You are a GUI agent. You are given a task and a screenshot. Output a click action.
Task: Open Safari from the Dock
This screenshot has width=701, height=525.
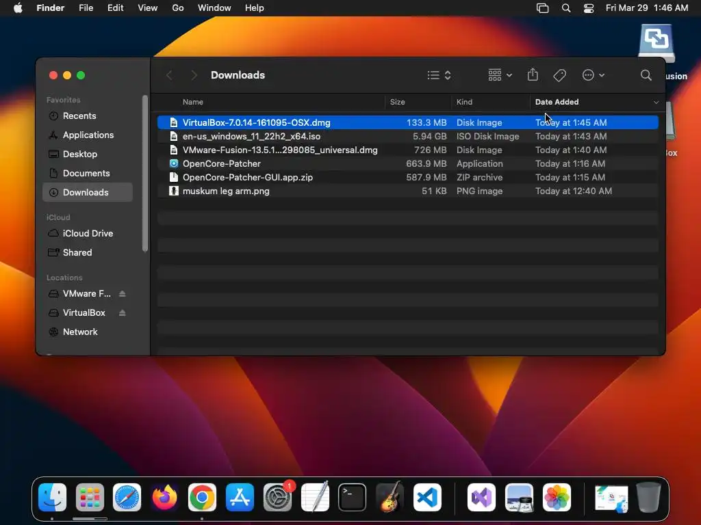click(x=127, y=498)
